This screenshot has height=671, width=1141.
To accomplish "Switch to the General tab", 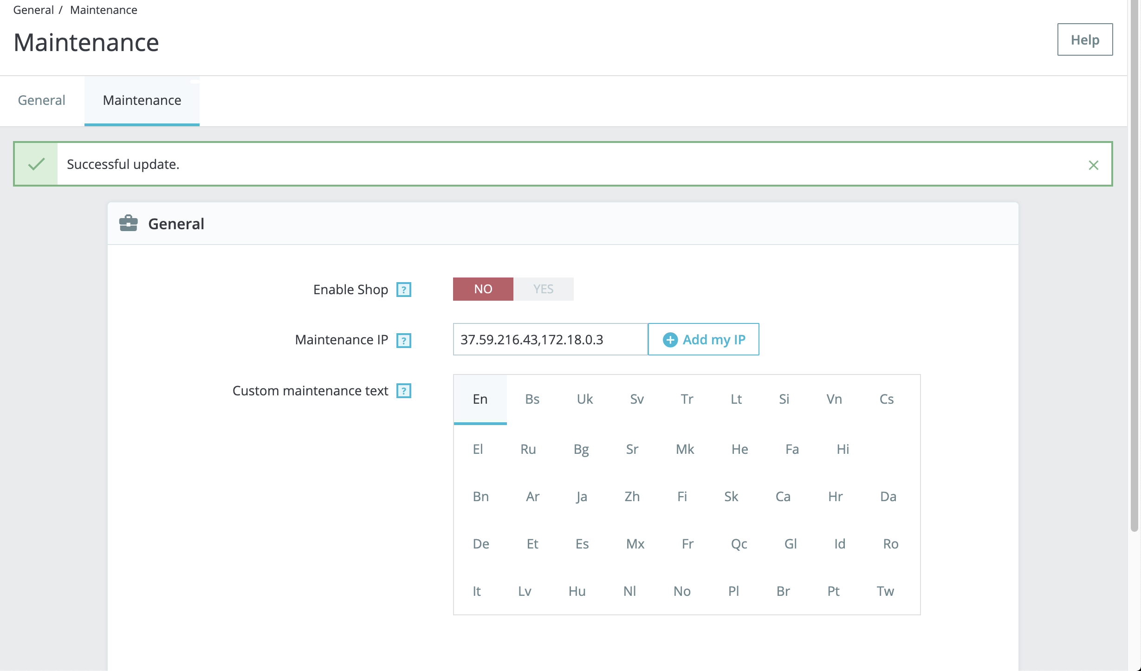I will tap(41, 100).
